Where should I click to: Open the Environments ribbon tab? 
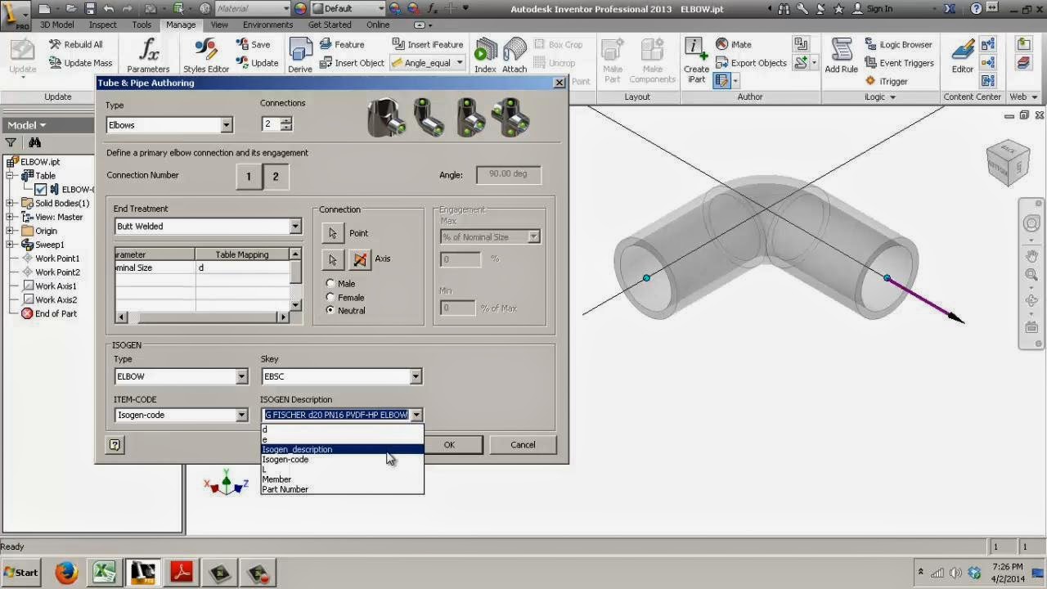point(267,25)
